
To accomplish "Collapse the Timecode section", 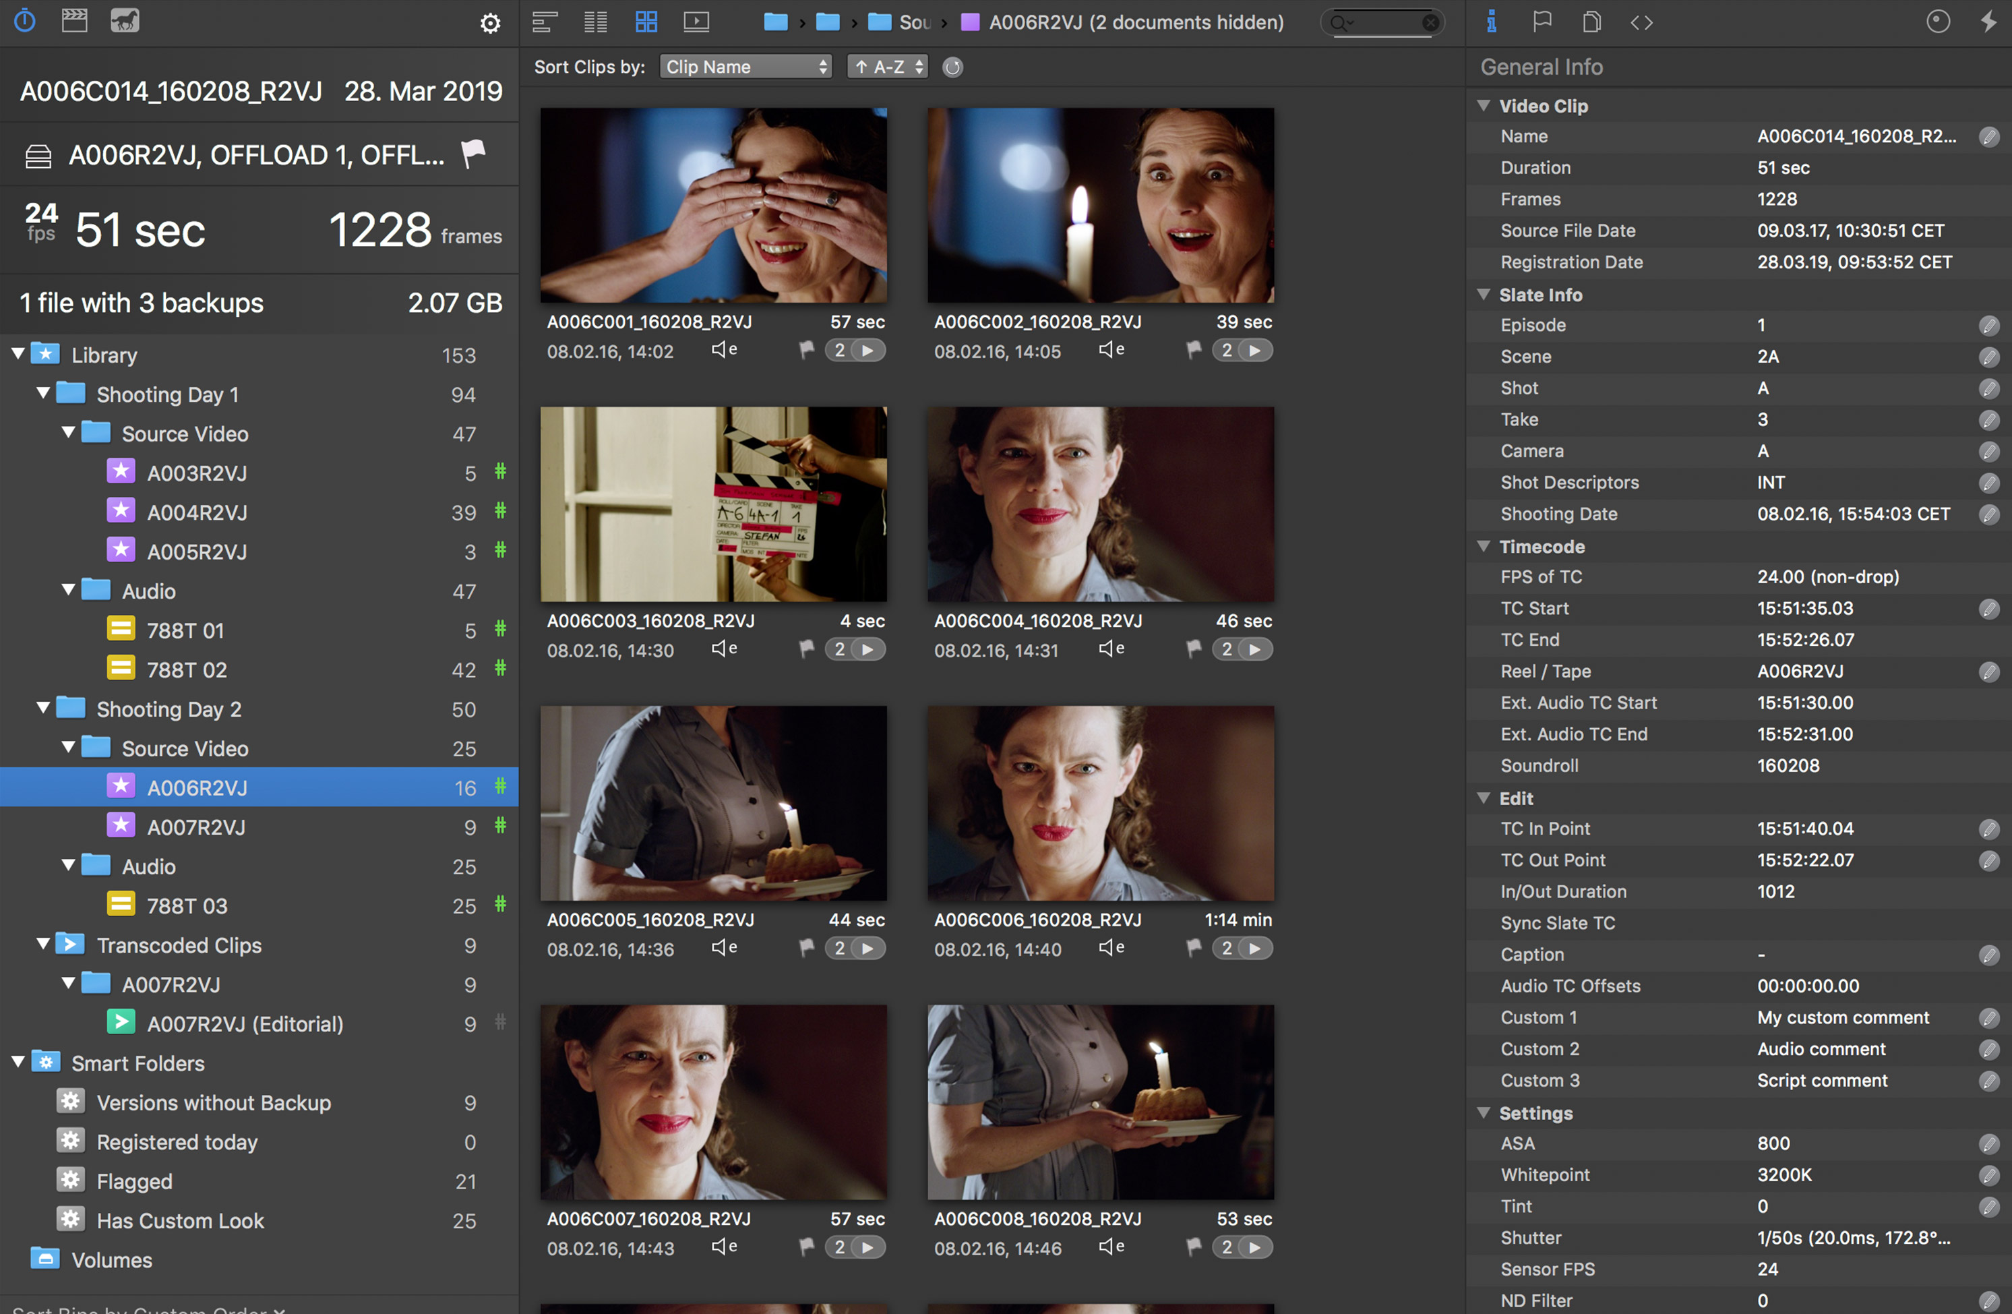I will 1484,546.
